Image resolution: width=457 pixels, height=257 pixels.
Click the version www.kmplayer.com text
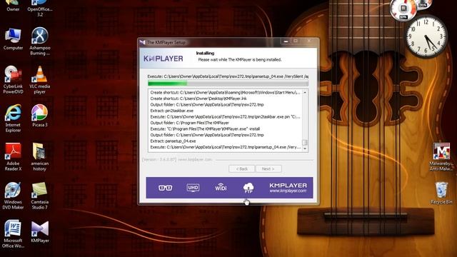pos(177,160)
